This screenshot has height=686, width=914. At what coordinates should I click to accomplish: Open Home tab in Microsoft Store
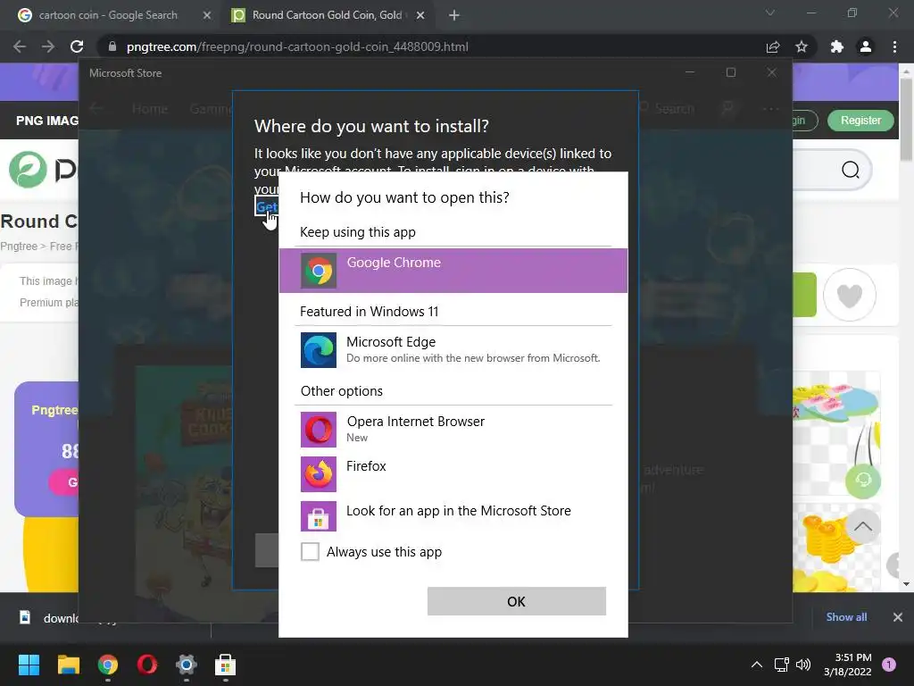(150, 108)
